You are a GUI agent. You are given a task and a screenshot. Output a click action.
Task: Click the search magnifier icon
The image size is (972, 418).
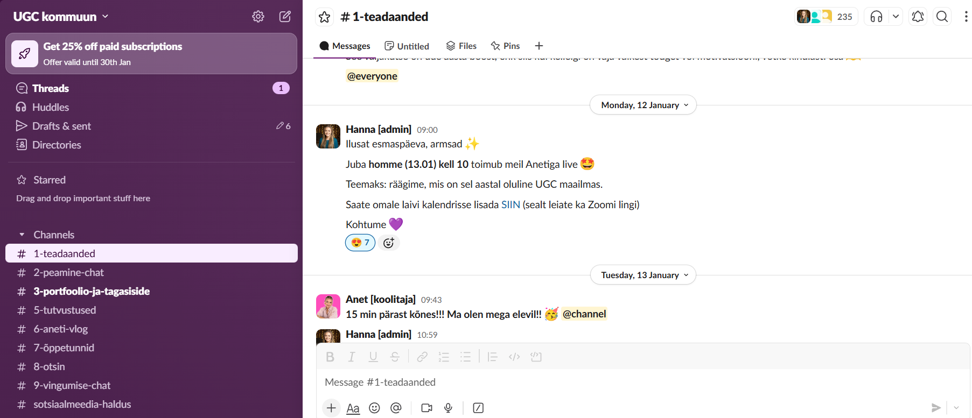point(942,17)
